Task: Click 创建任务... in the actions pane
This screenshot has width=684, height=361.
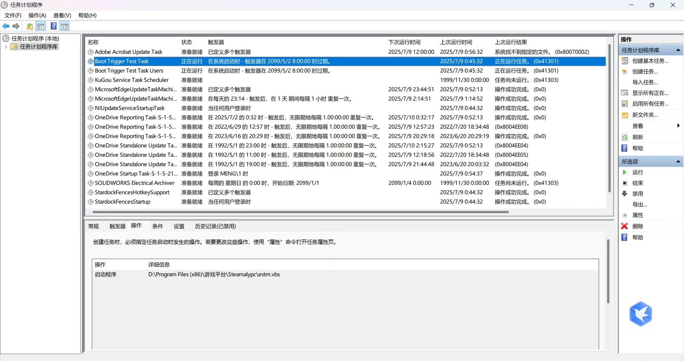Action: tap(645, 71)
